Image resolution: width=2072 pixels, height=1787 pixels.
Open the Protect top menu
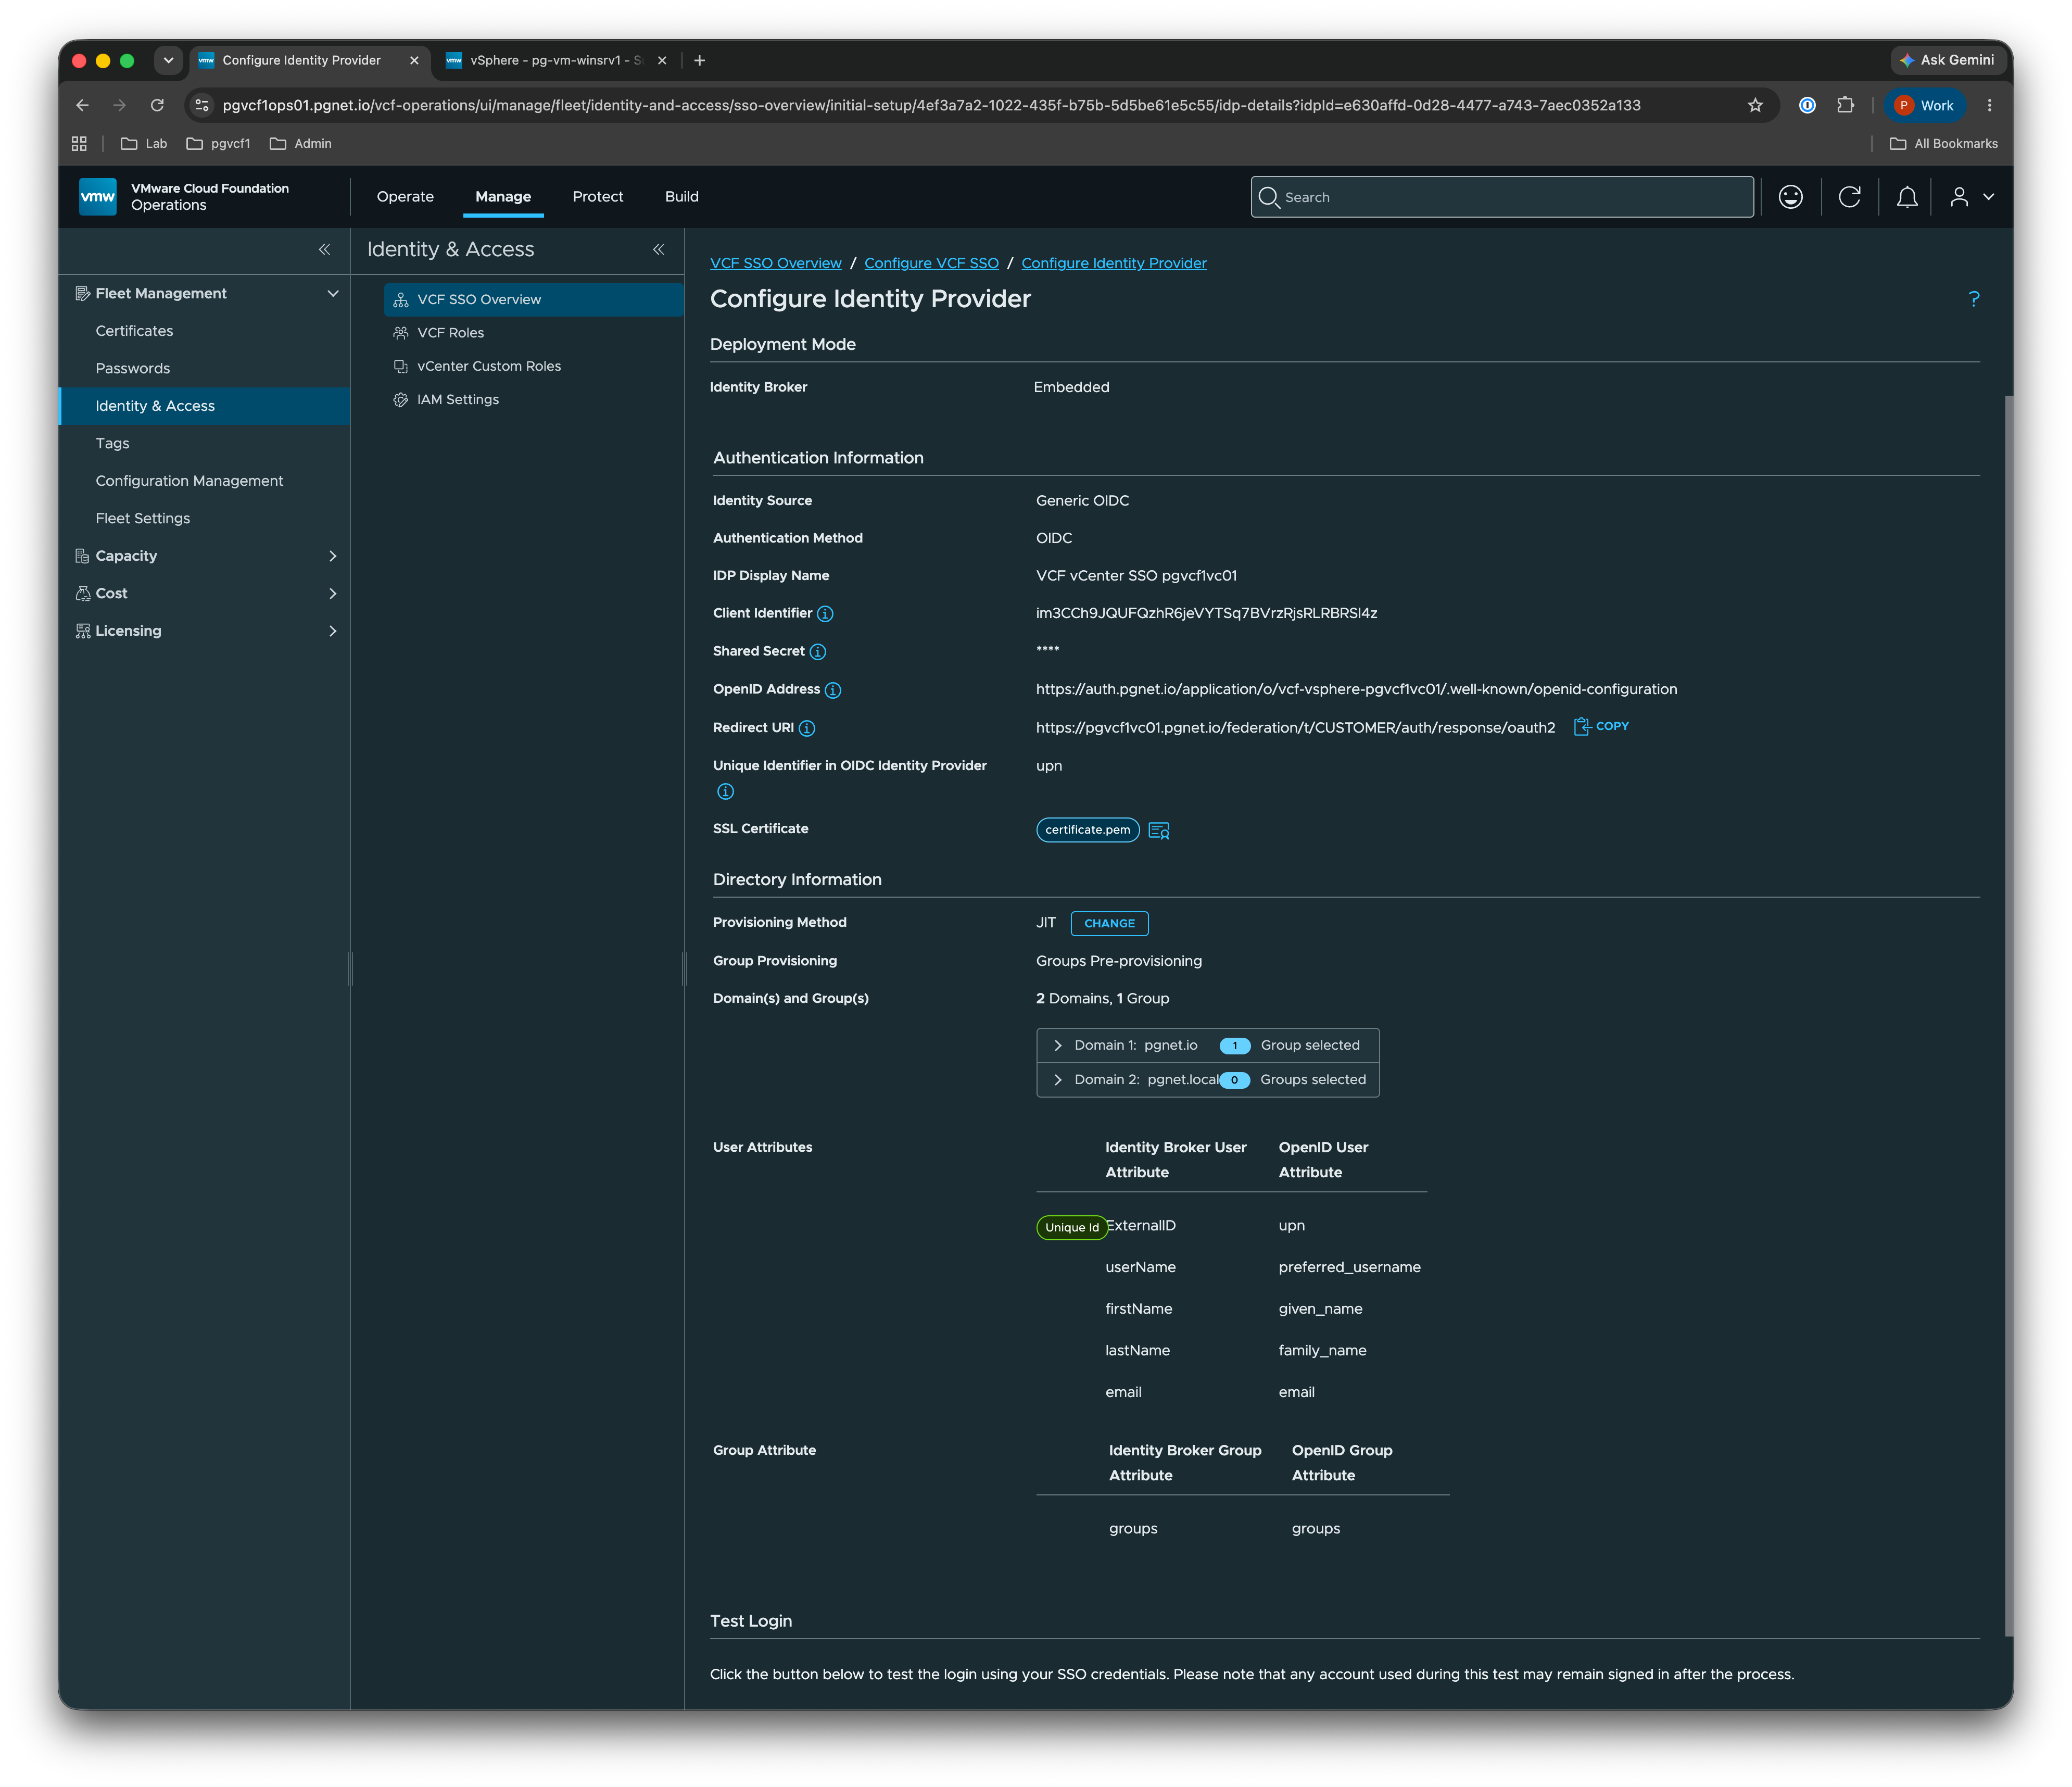(598, 197)
